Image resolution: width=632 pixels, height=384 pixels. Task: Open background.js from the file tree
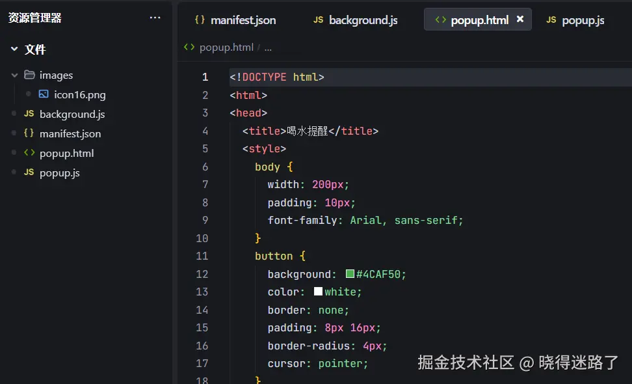(72, 114)
